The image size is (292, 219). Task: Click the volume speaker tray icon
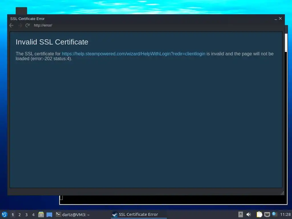click(x=249, y=214)
